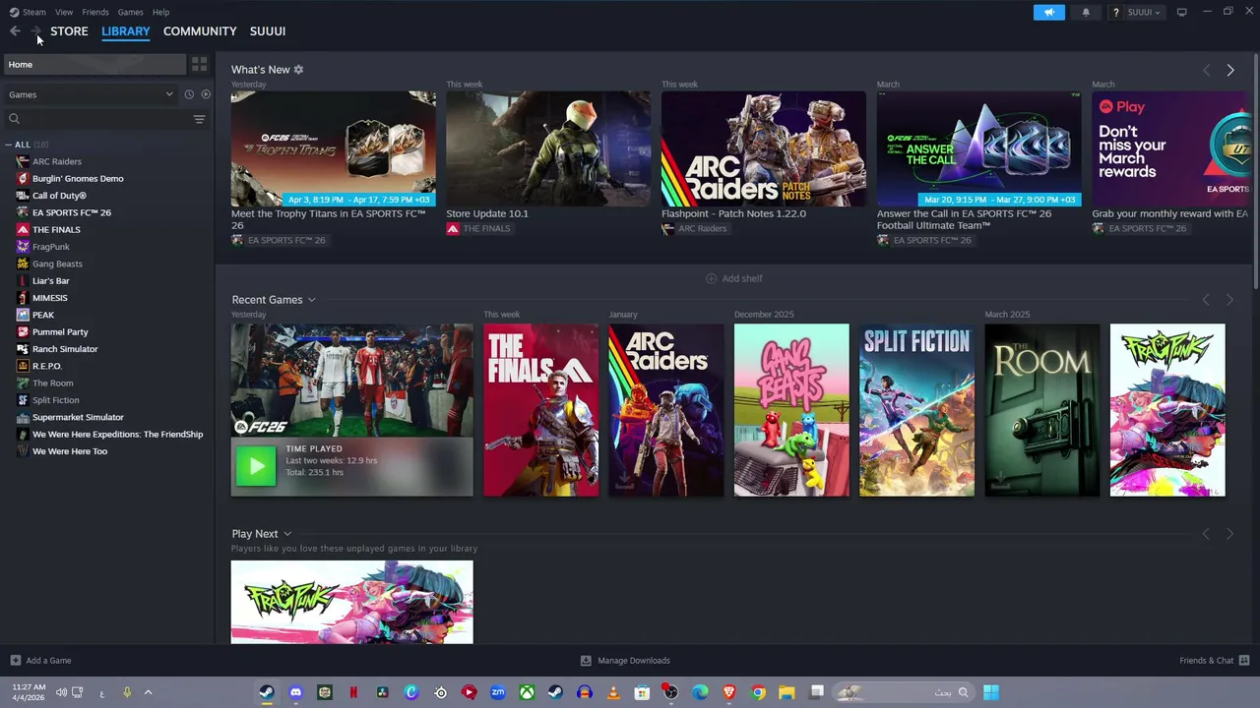This screenshot has width=1260, height=708.
Task: Switch to the COMMUNITY tab
Action: point(200,31)
